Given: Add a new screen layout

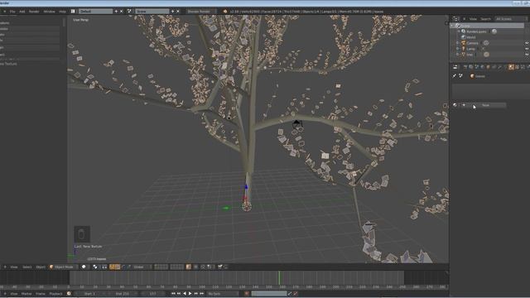Looking at the screenshot, I should [x=116, y=12].
